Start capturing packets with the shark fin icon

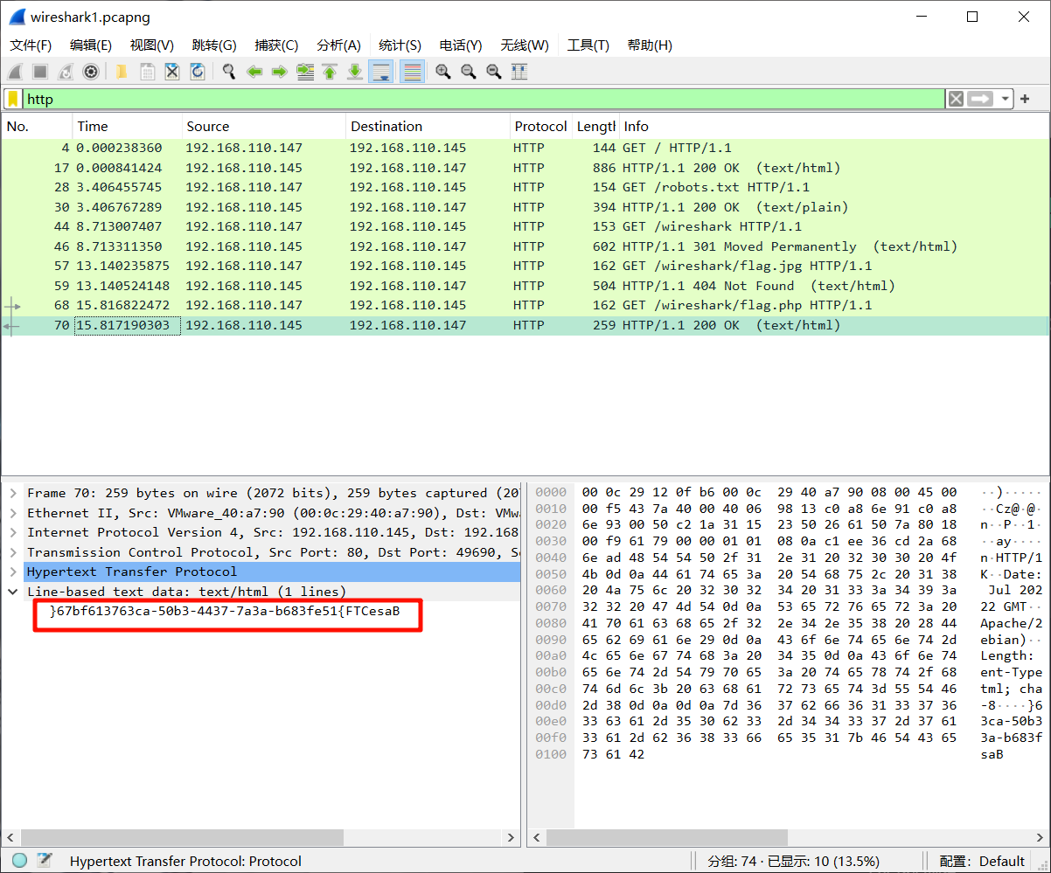(x=16, y=72)
